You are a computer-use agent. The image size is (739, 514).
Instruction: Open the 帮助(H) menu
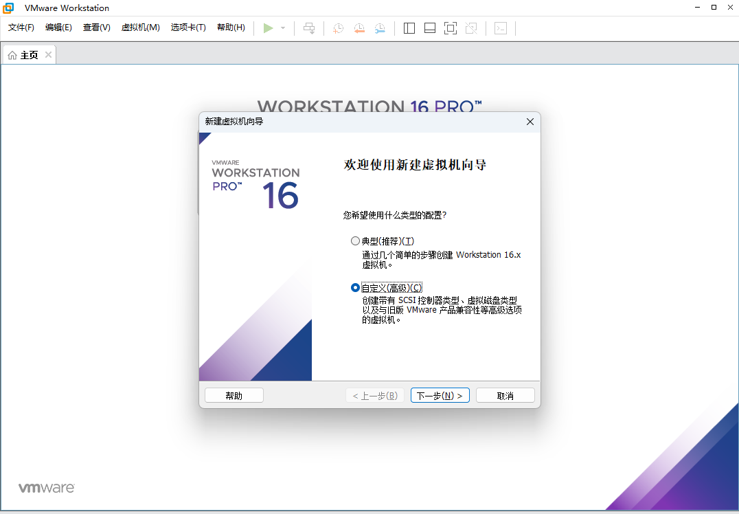(231, 27)
